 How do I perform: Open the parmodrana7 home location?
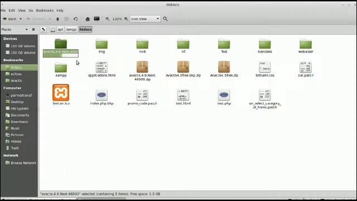(19, 95)
